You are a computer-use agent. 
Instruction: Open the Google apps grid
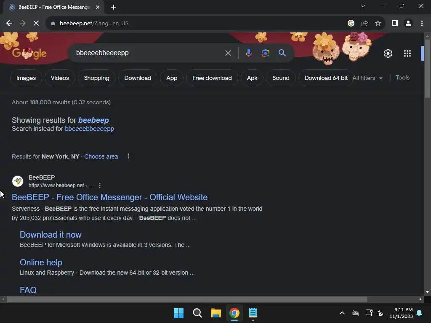407,53
